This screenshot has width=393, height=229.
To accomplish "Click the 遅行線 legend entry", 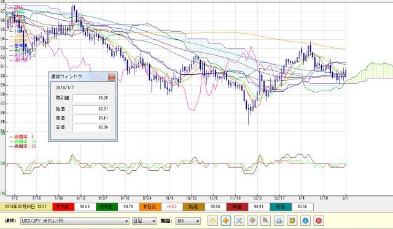I will point(18,60).
